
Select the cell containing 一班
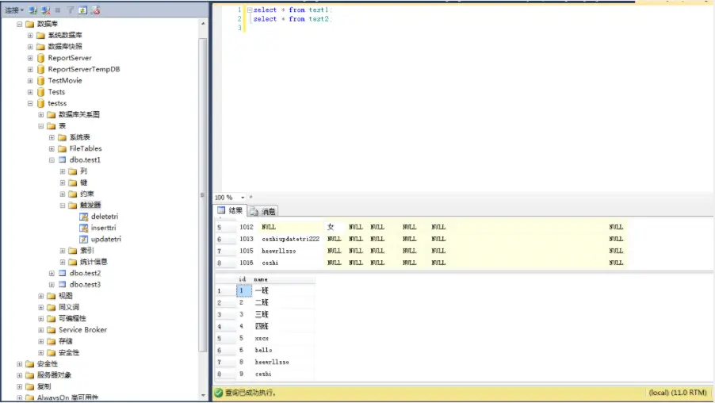click(x=283, y=290)
